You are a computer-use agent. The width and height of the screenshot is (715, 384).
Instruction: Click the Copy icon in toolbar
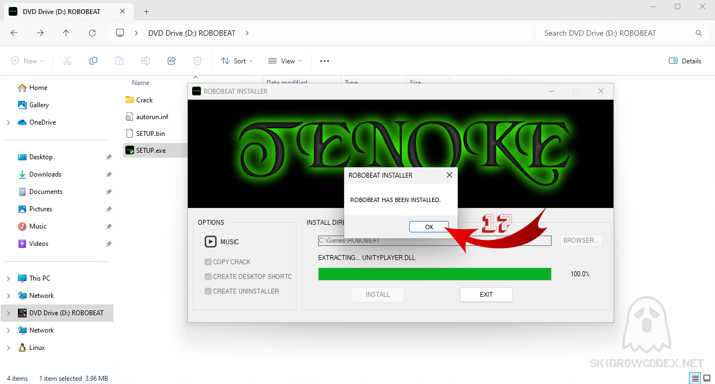93,61
